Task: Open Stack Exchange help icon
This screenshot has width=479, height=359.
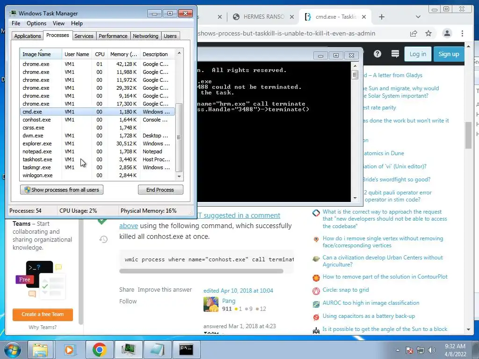Action: 377,54
